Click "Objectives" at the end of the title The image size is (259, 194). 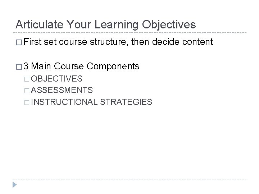point(169,25)
